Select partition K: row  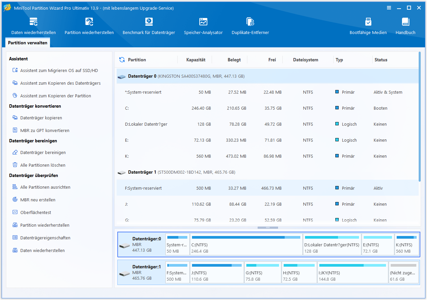pyautogui.click(x=268, y=156)
